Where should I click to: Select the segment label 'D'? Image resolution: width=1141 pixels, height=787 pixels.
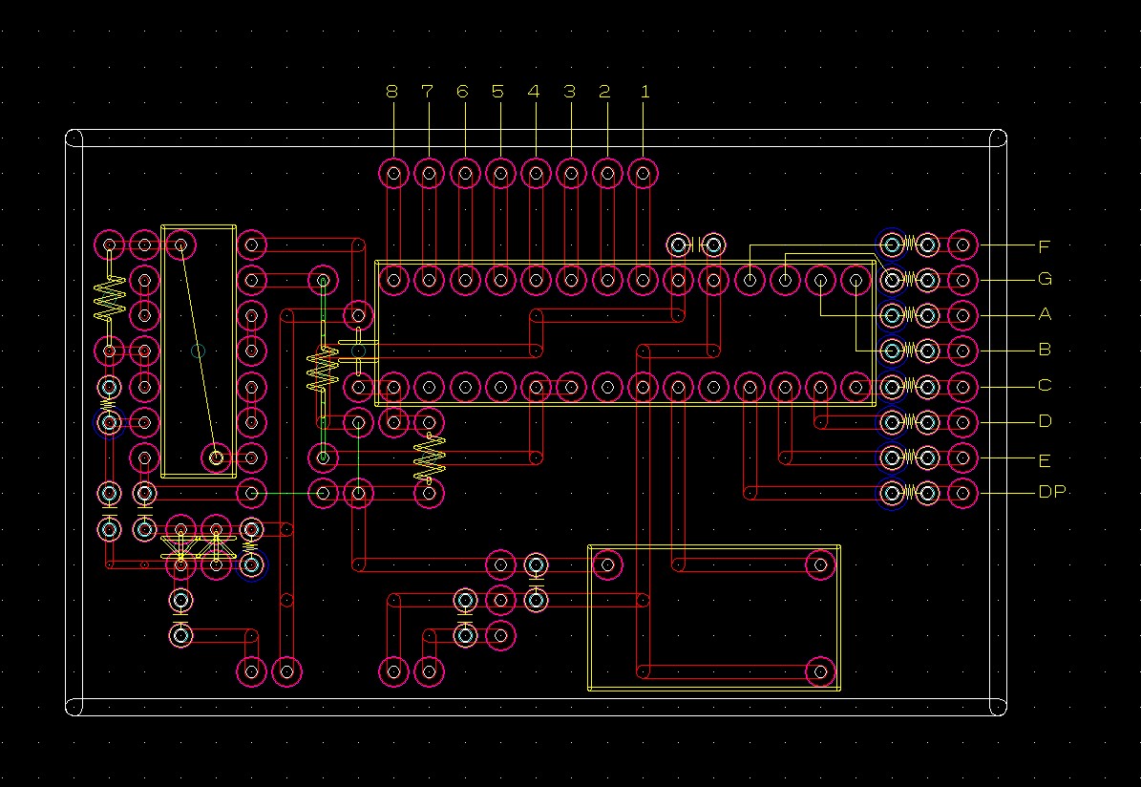(x=1045, y=421)
